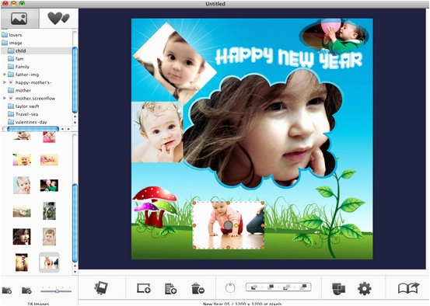The image size is (430, 306).
Task: Click the add folder icon
Action: [7, 290]
